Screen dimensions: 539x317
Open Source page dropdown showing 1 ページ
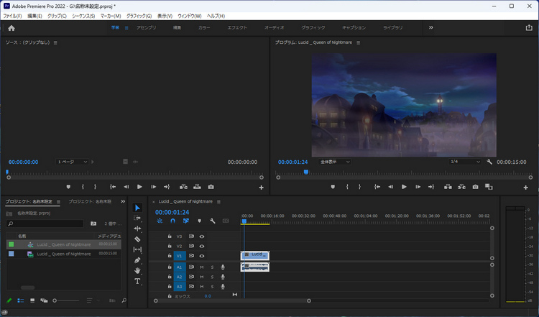pyautogui.click(x=72, y=162)
